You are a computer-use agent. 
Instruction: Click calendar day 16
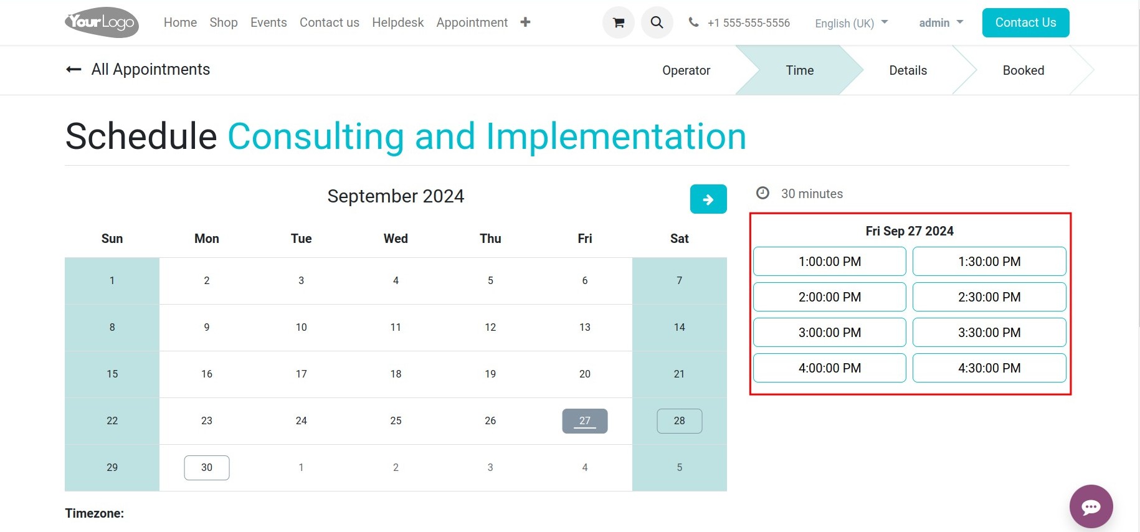(x=207, y=374)
